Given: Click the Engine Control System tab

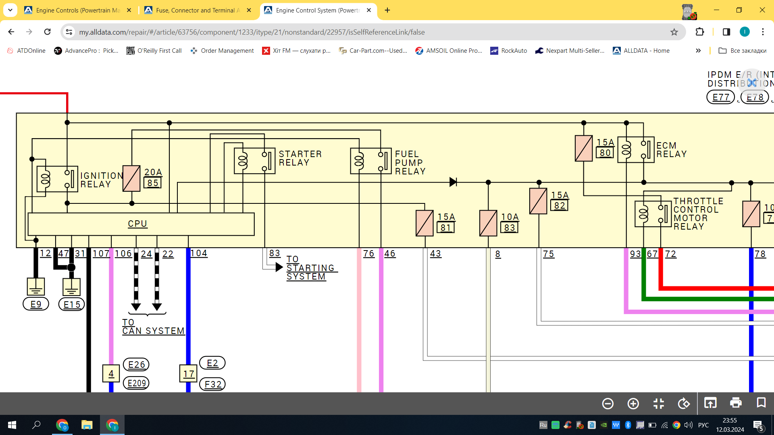Looking at the screenshot, I should (317, 10).
